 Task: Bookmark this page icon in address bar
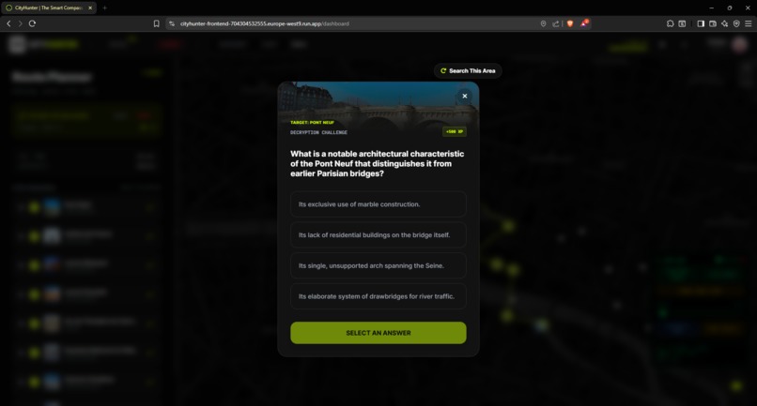(157, 23)
